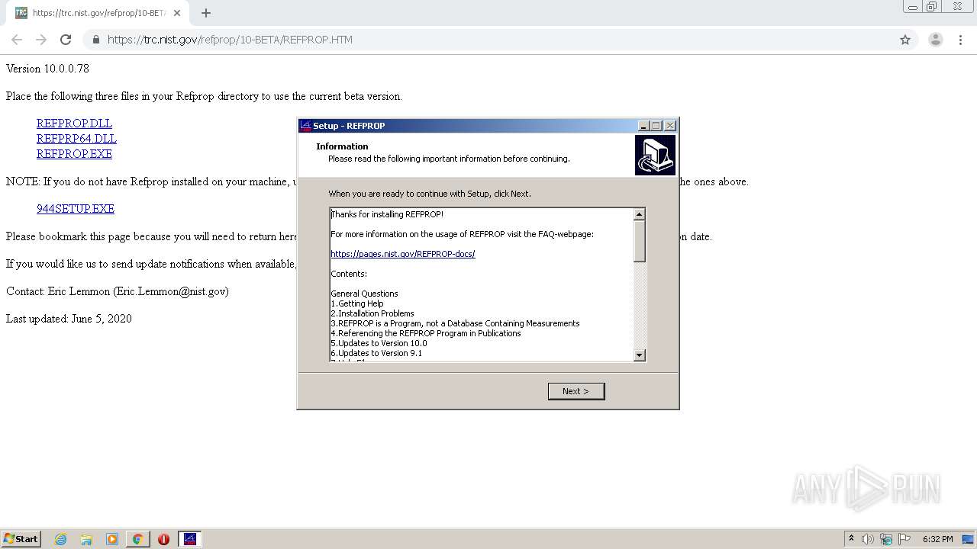Close the Setup - REFPROP dialog
Viewport: 977px width, 549px height.
[x=670, y=126]
